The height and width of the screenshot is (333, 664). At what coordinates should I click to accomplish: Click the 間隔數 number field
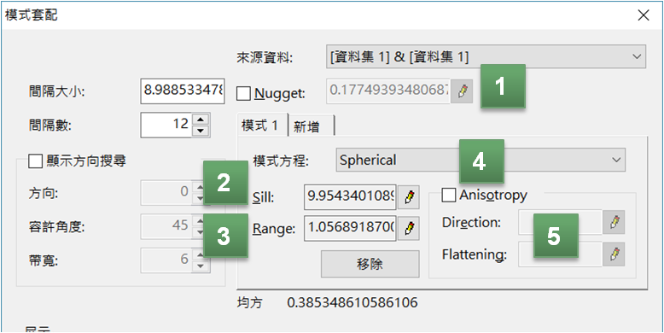166,125
